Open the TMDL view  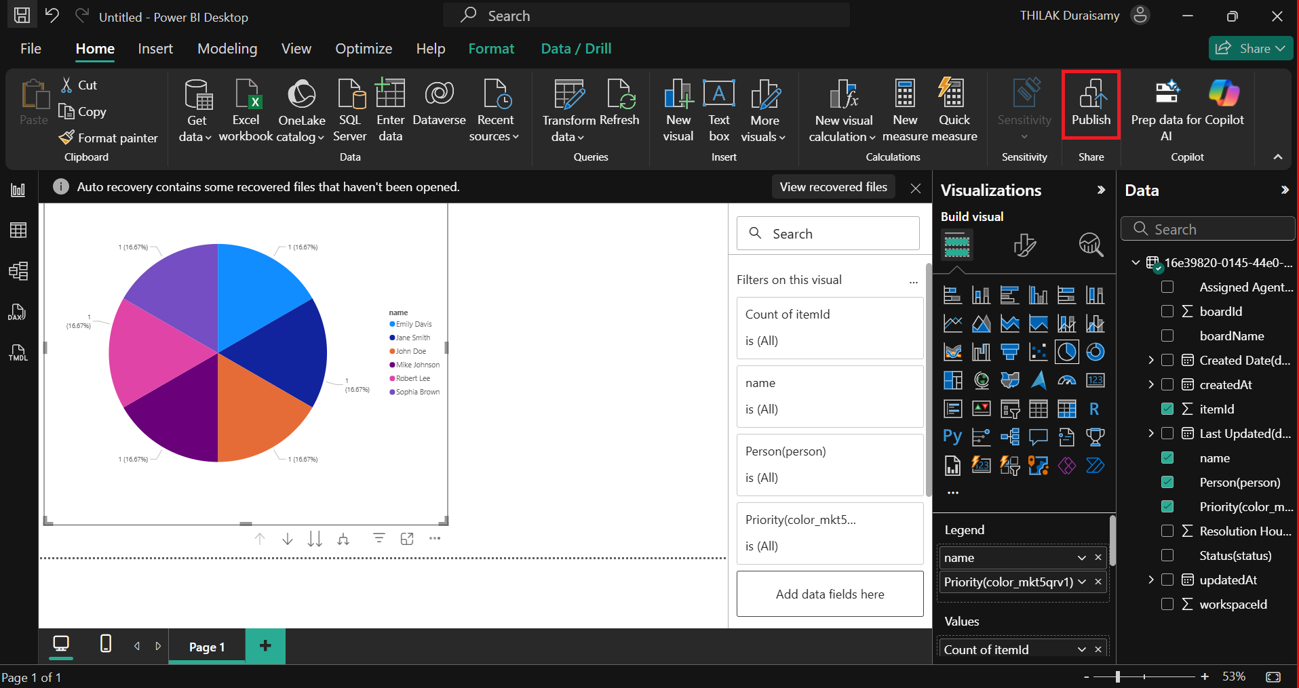[18, 352]
